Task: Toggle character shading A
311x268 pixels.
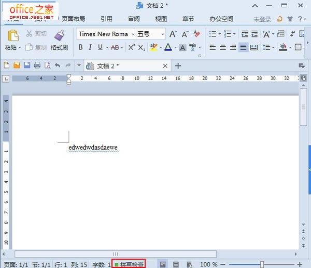Action: [182, 48]
